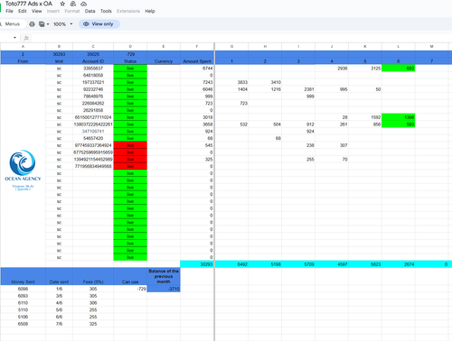
Task: Open the Extensions menu
Action: tap(128, 11)
